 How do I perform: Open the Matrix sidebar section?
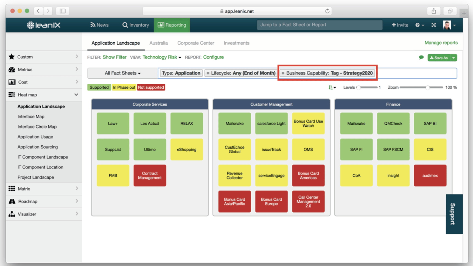coord(24,189)
